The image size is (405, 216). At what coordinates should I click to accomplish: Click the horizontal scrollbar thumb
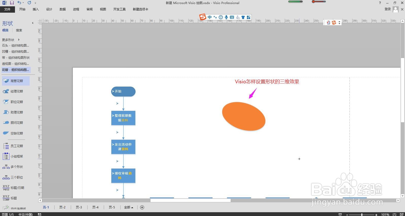tap(190, 200)
